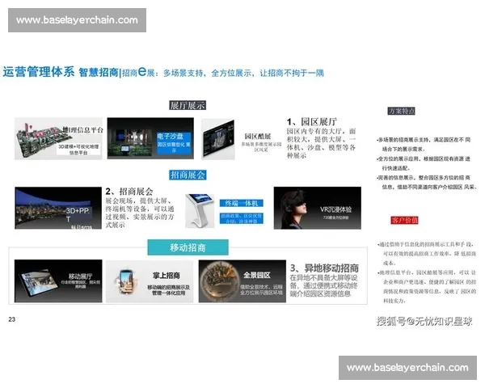
Task: Select the 掌上招商 caption text
Action: pos(167,276)
